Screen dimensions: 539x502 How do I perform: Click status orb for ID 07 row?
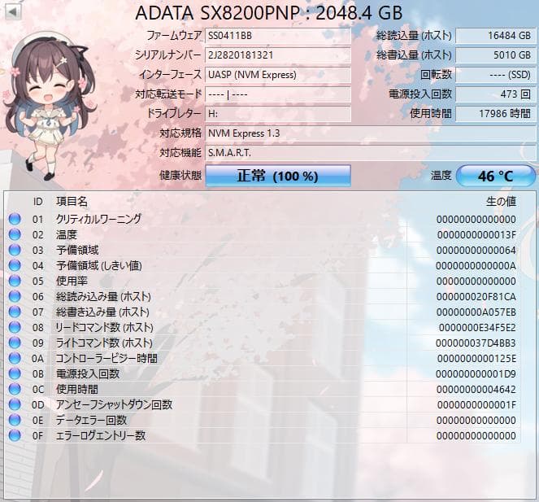tap(15, 312)
